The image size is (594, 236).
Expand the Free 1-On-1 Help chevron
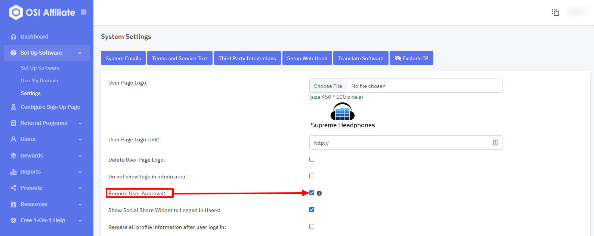pyautogui.click(x=80, y=221)
